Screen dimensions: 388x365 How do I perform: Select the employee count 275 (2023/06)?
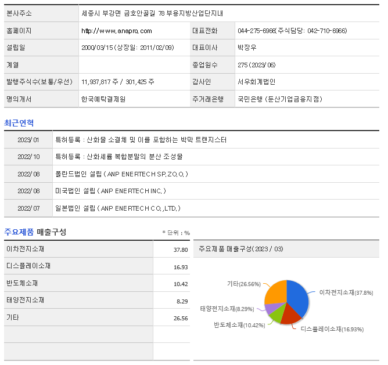(x=256, y=65)
